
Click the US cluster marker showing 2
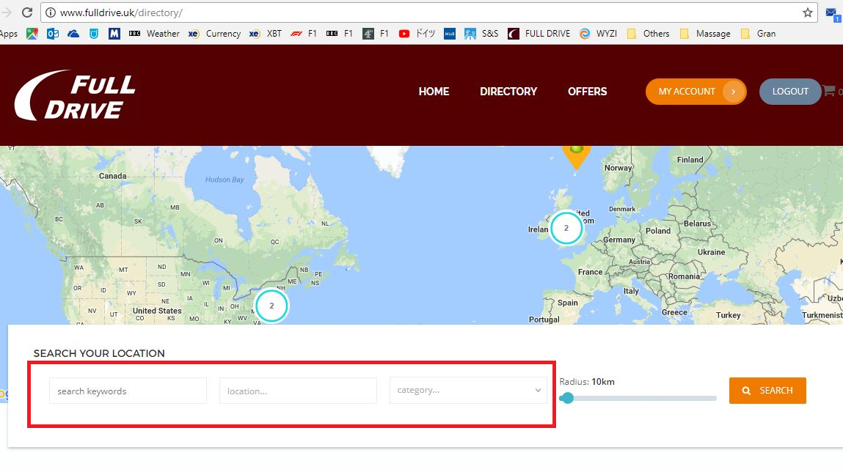click(x=271, y=306)
